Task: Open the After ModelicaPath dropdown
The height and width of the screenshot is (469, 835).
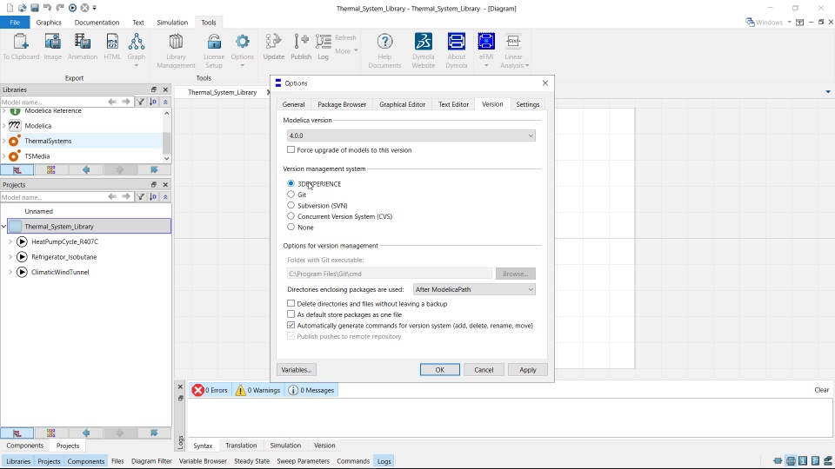Action: tap(475, 289)
